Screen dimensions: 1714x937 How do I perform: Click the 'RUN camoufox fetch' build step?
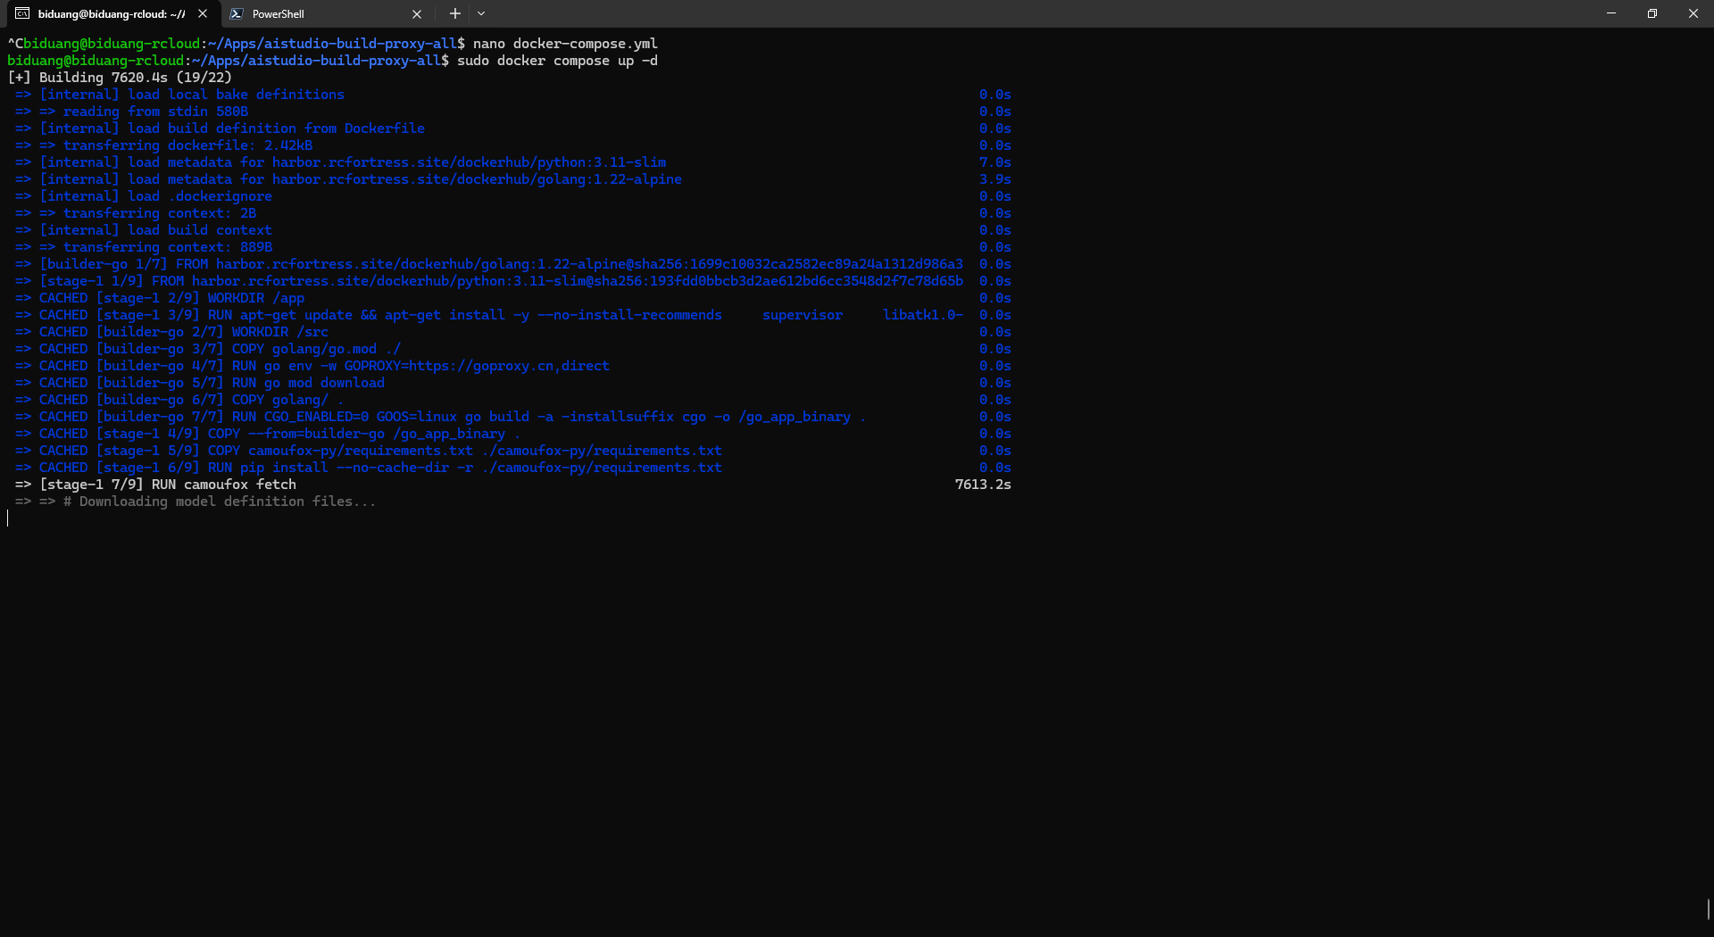pos(223,485)
